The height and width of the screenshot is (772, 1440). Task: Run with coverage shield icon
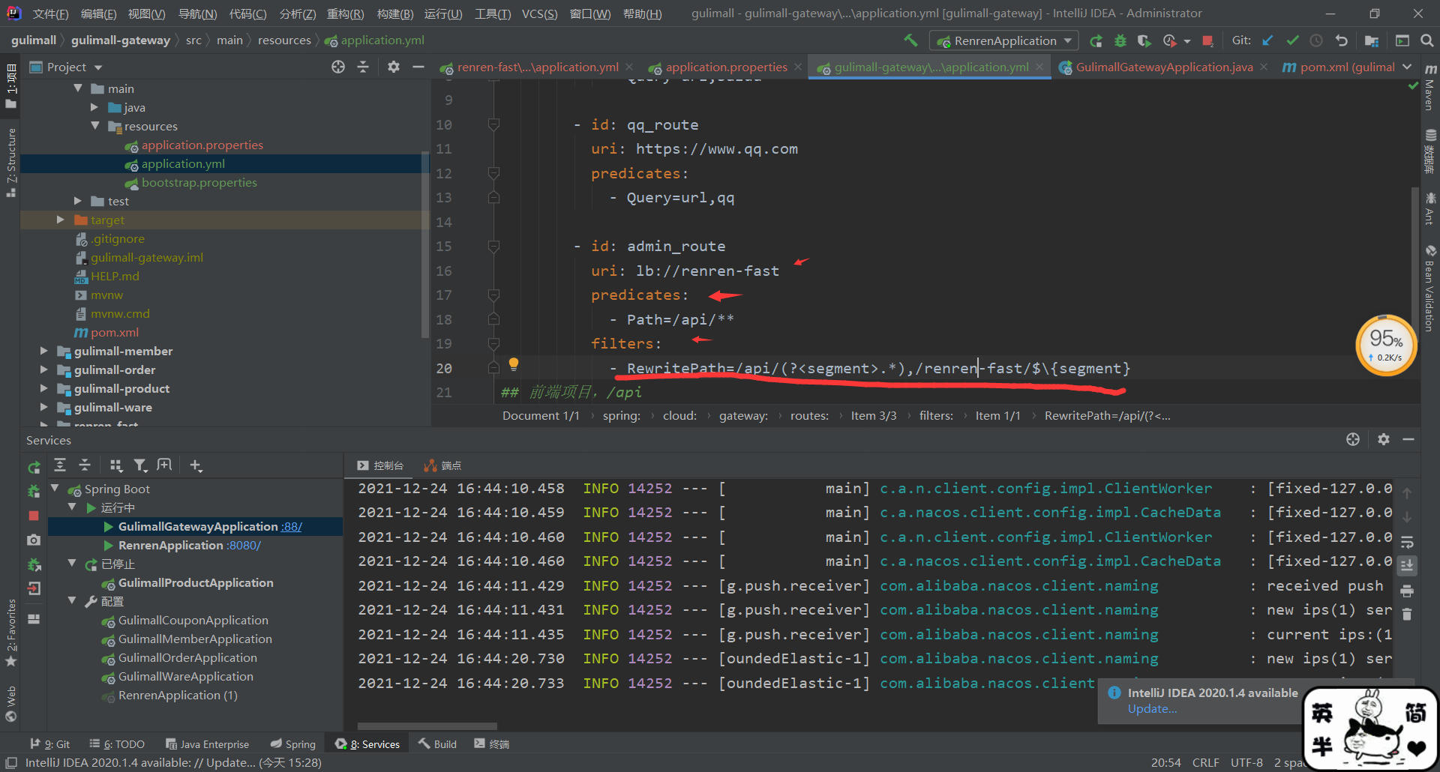coord(1144,40)
